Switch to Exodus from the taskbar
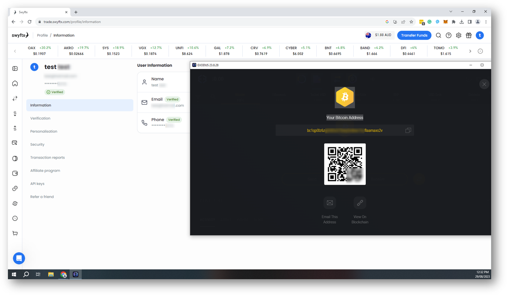 pos(76,274)
